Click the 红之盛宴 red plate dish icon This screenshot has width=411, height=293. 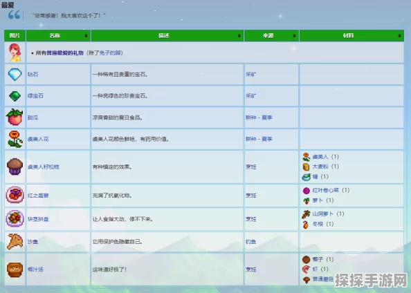coord(15,195)
